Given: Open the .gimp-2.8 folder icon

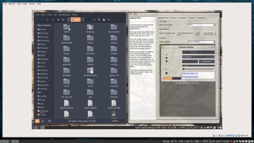Looking at the screenshot, I should coord(114,71).
